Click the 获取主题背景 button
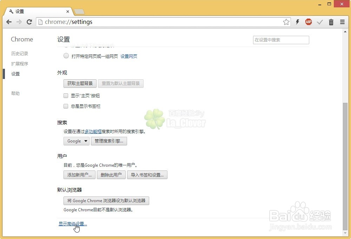 tap(80, 84)
